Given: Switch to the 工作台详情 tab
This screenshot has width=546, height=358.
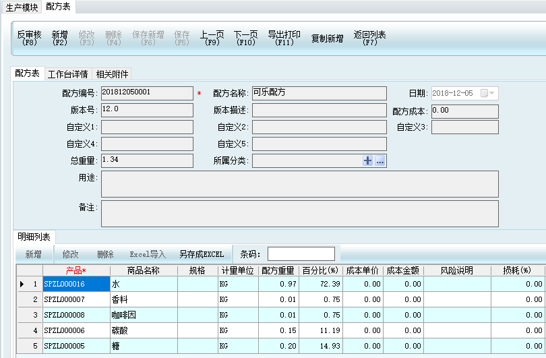Looking at the screenshot, I should coord(67,74).
